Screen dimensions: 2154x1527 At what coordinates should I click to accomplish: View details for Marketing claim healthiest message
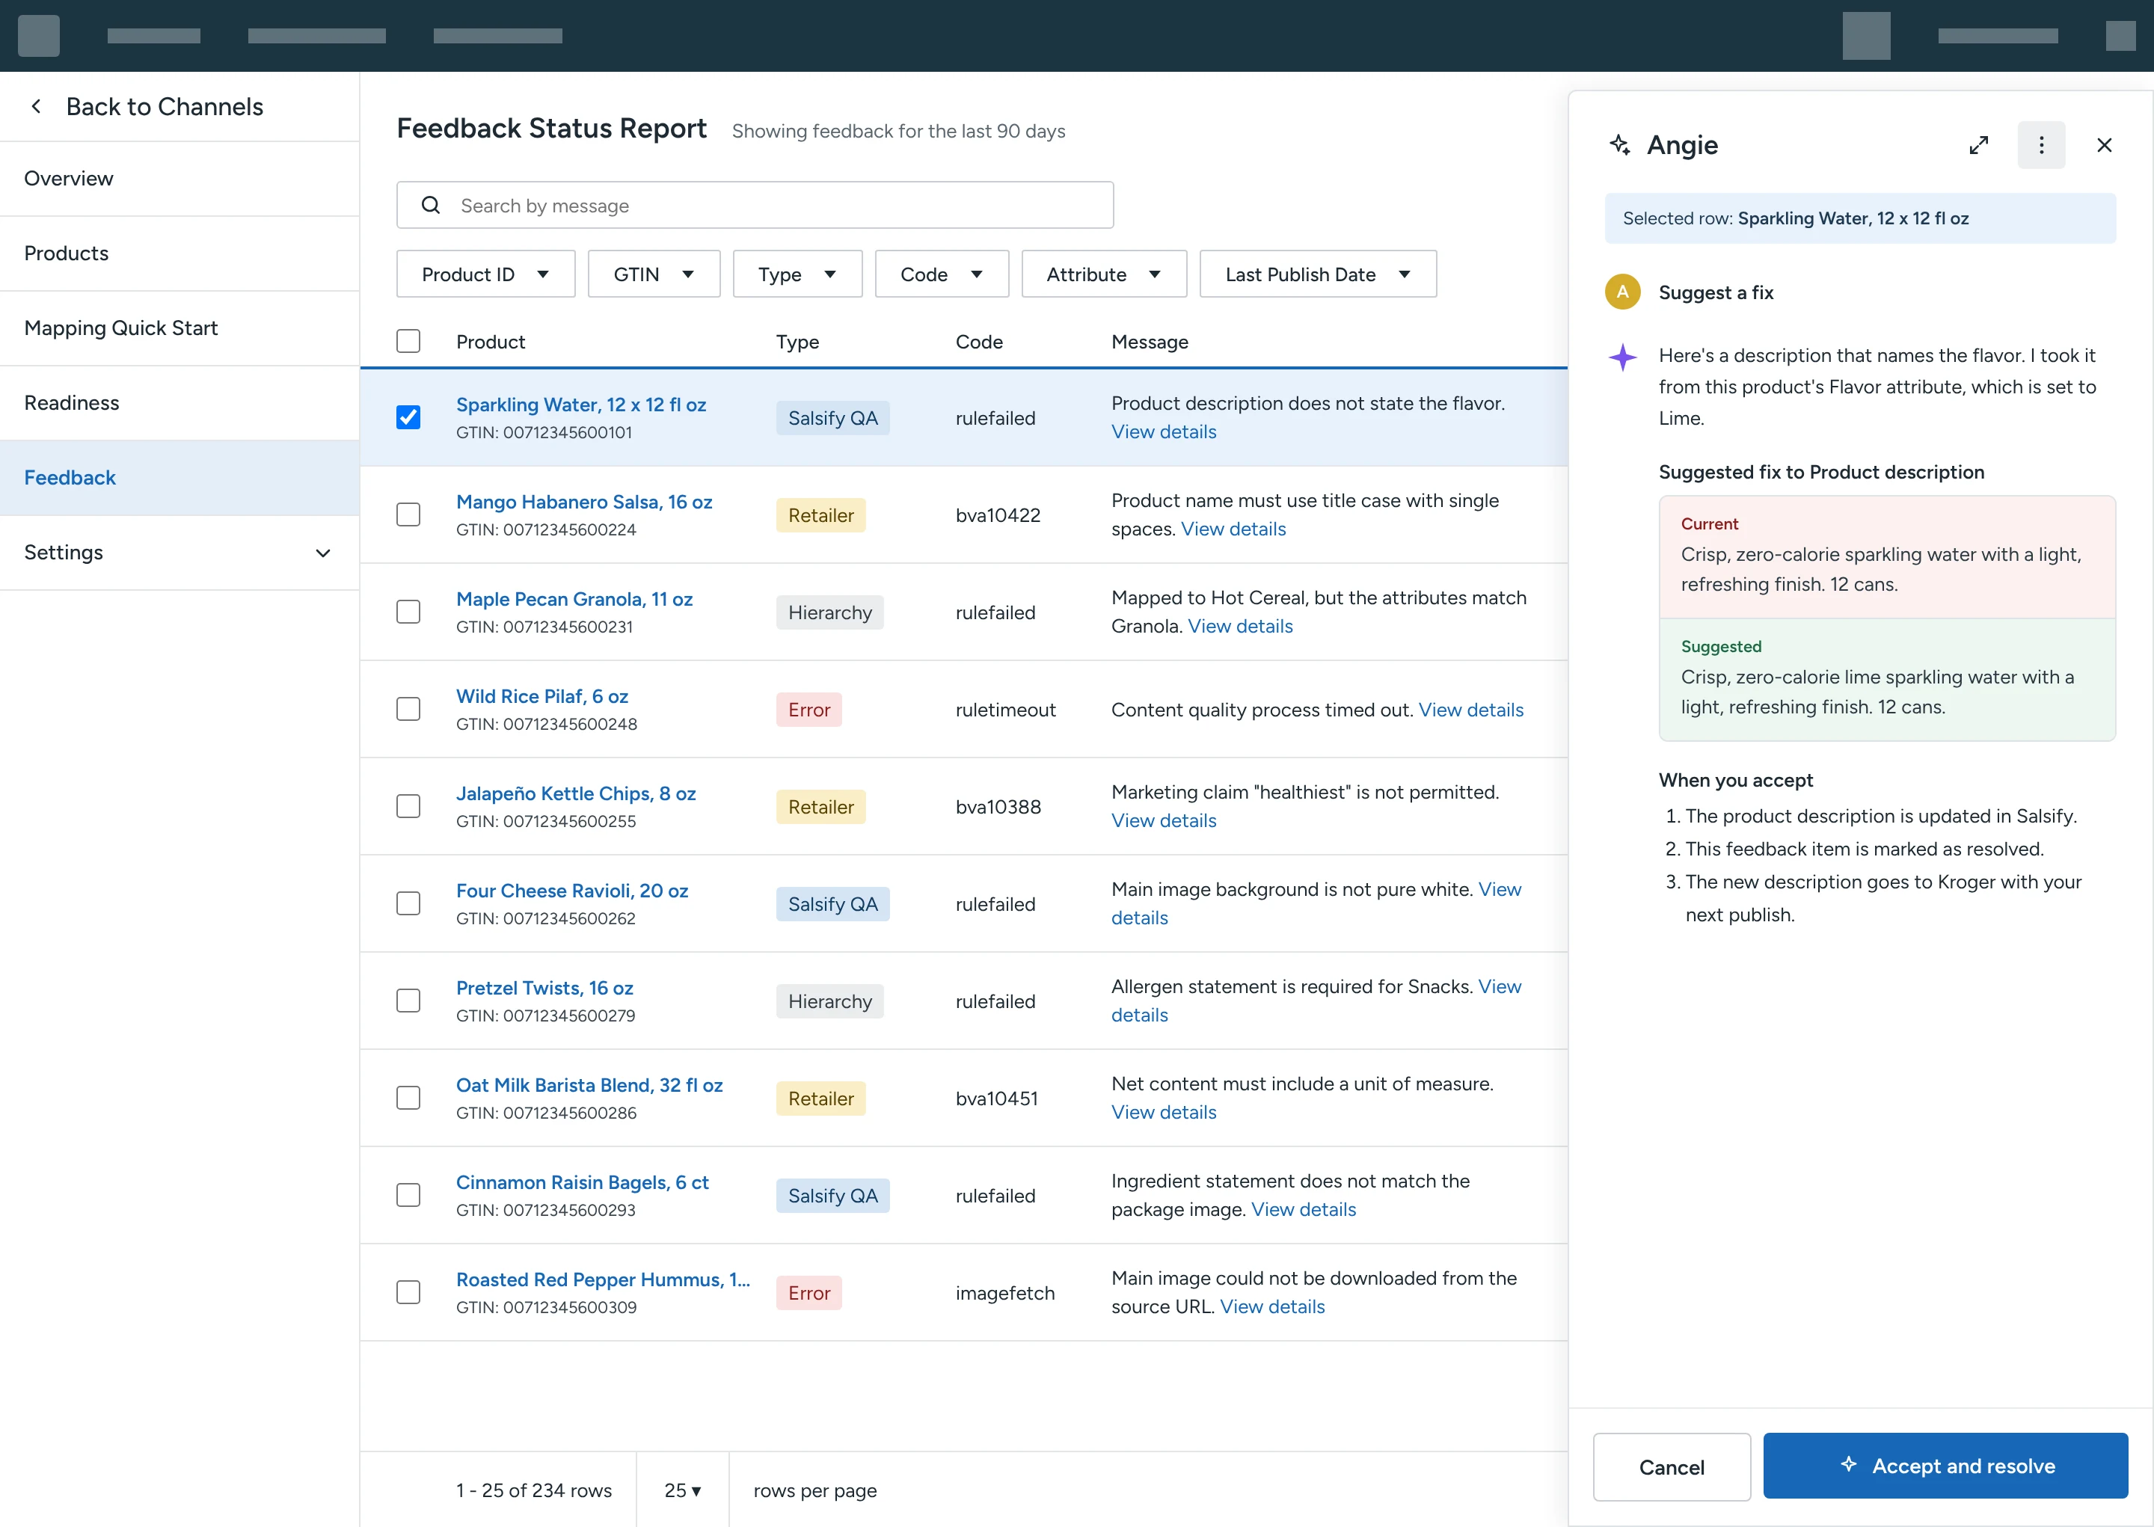tap(1163, 821)
